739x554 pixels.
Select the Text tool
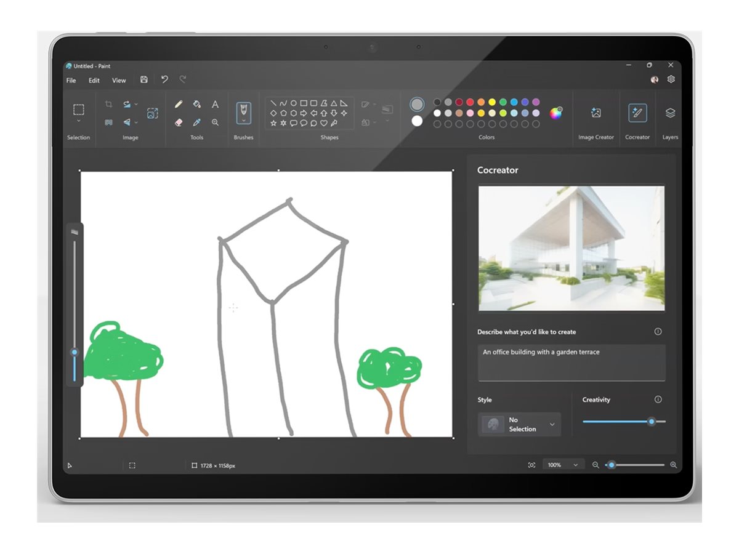point(215,103)
